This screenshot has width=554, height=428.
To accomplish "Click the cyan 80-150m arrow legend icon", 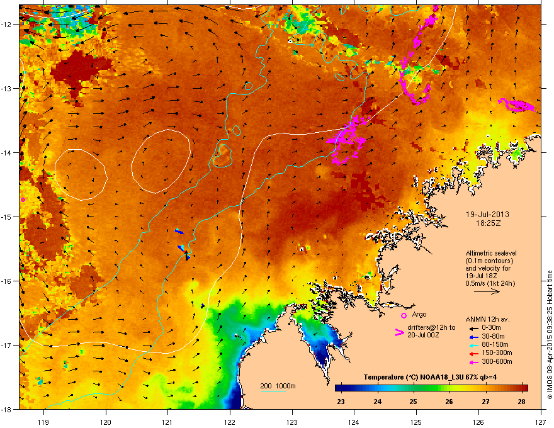I will point(473,345).
